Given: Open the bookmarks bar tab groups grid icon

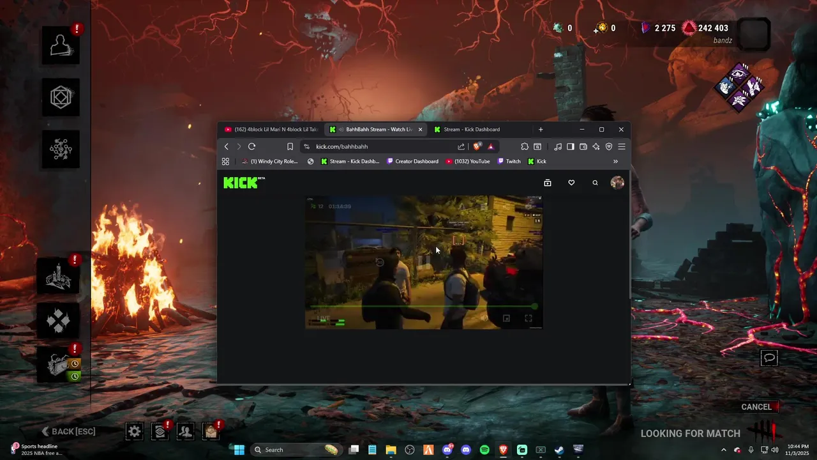Looking at the screenshot, I should [225, 162].
